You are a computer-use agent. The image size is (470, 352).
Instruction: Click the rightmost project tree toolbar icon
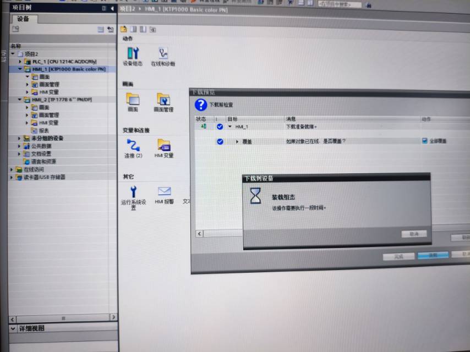[110, 29]
